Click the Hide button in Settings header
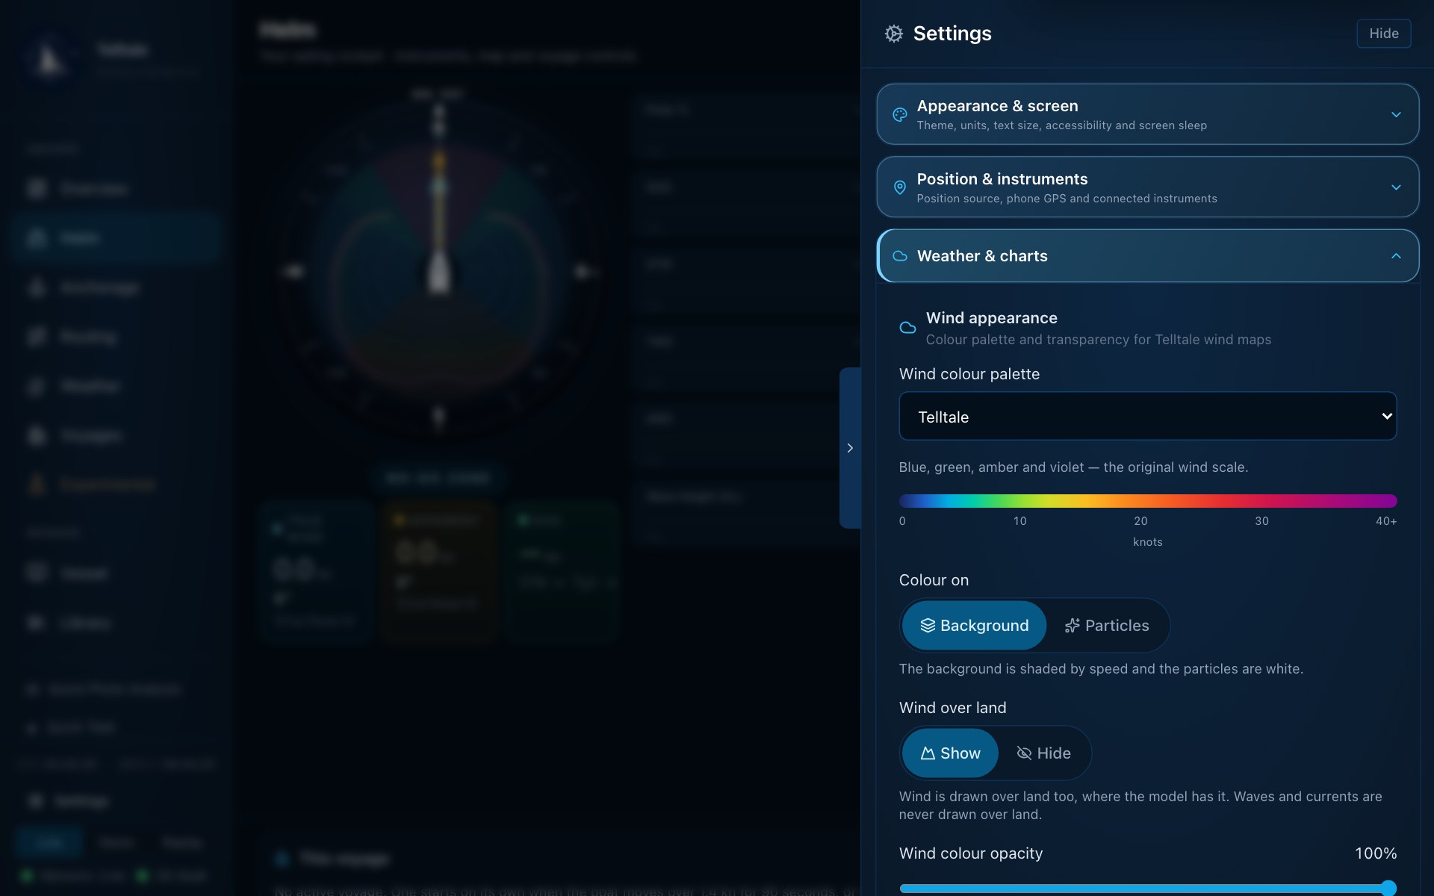Viewport: 1434px width, 896px height. [1383, 34]
